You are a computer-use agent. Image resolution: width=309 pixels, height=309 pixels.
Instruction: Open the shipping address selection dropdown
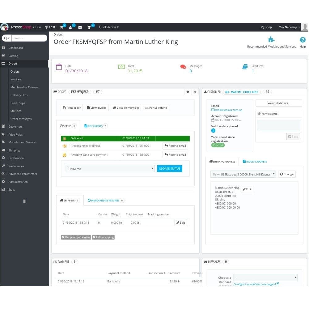click(x=243, y=174)
